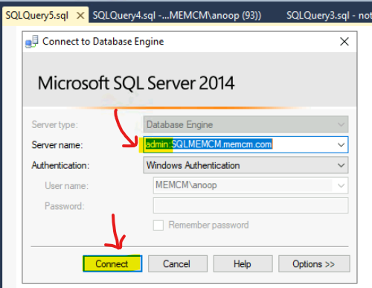The image size is (372, 288).
Task: Click the Server type label
Action: [55, 124]
